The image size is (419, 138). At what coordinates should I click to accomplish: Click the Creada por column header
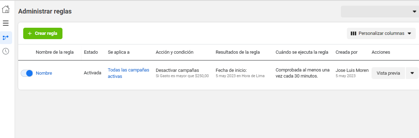point(347,52)
